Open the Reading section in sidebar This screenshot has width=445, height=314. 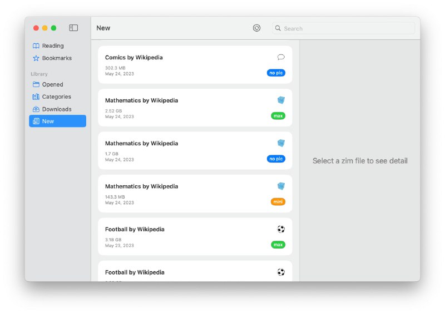(x=53, y=46)
